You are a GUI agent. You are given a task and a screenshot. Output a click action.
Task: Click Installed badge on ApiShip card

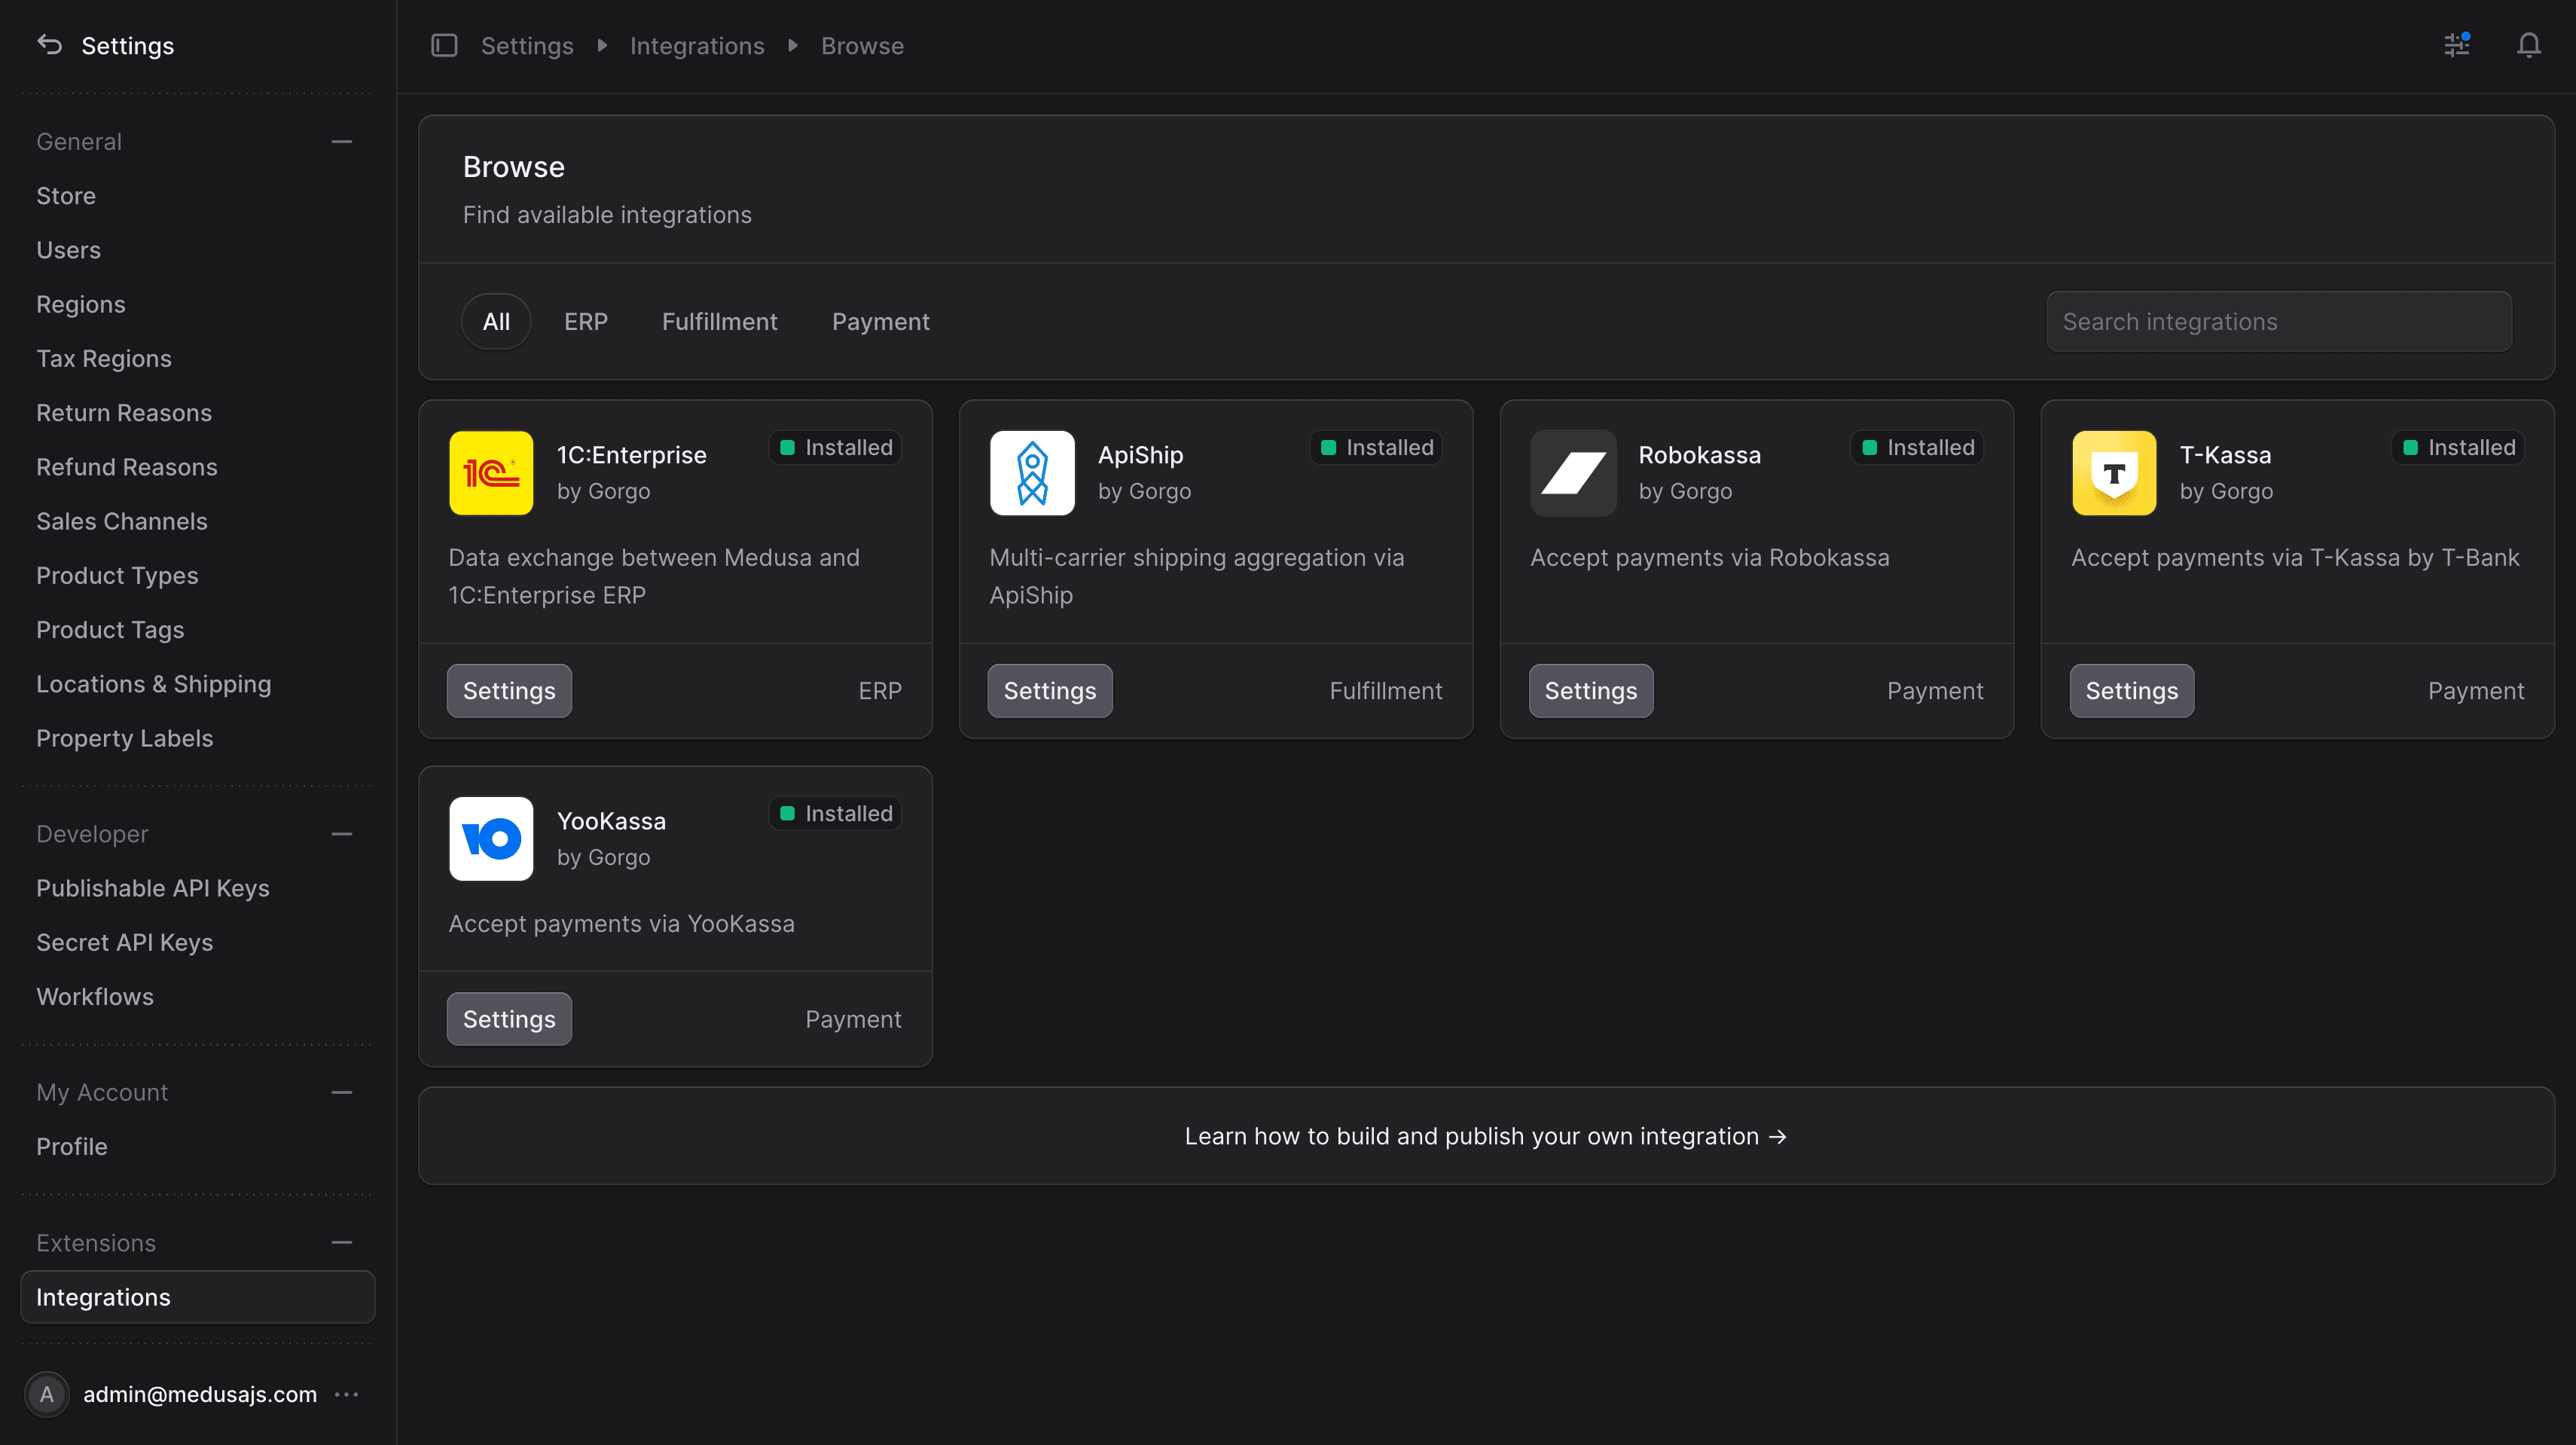[x=1376, y=447]
